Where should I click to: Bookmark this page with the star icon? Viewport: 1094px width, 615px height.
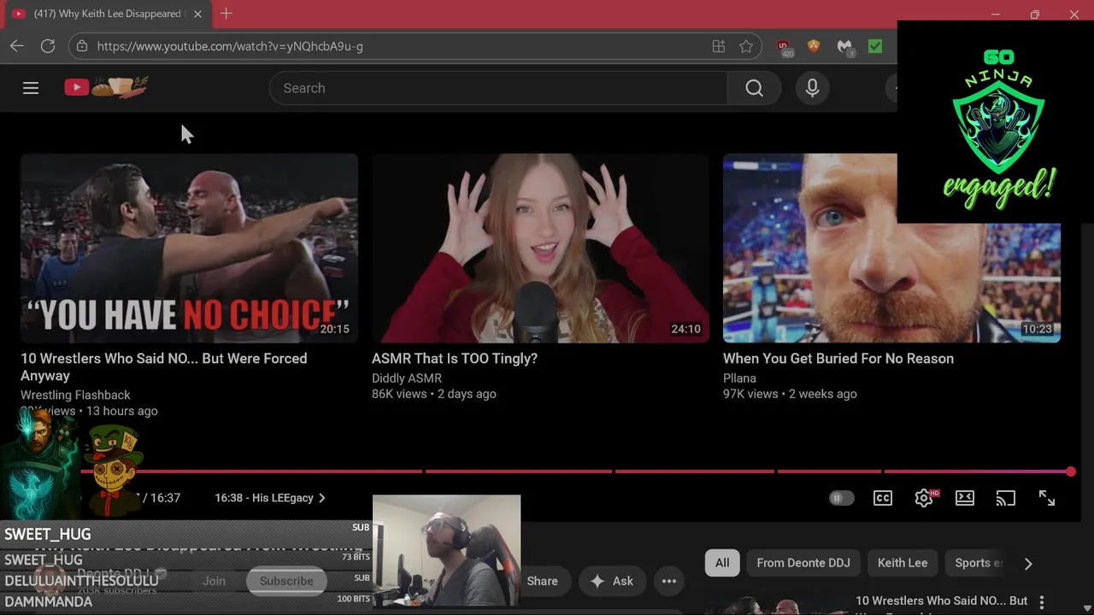click(746, 46)
